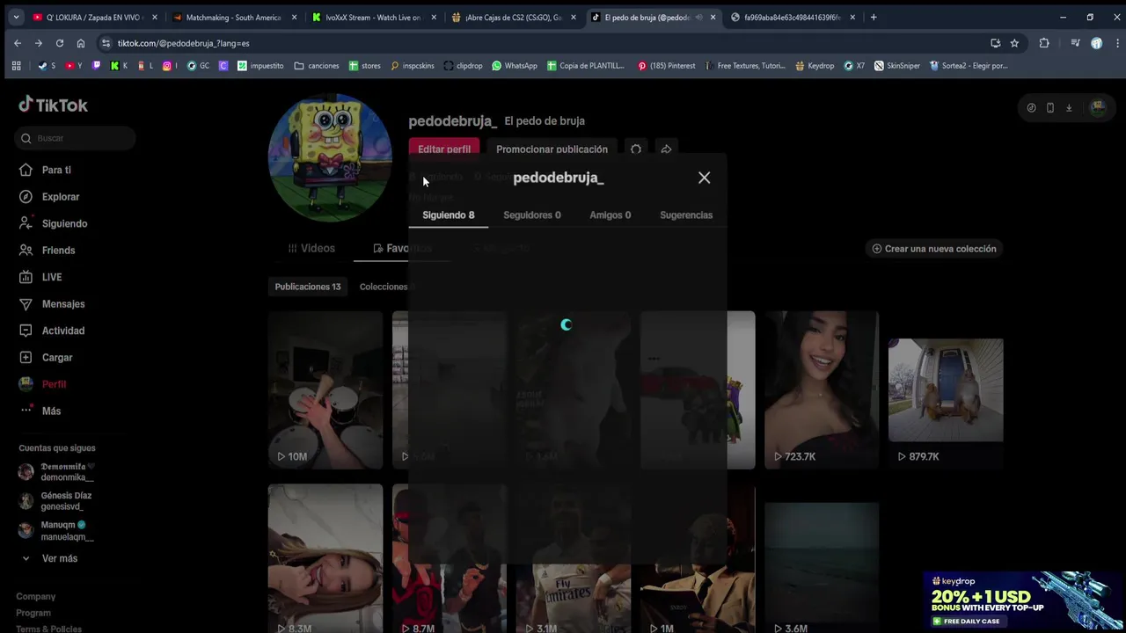The image size is (1126, 633).
Task: Open the (185) Pinterest bookmark
Action: tap(666, 66)
